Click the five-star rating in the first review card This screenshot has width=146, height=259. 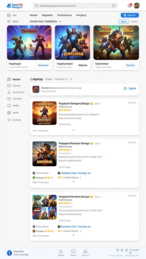66,110
